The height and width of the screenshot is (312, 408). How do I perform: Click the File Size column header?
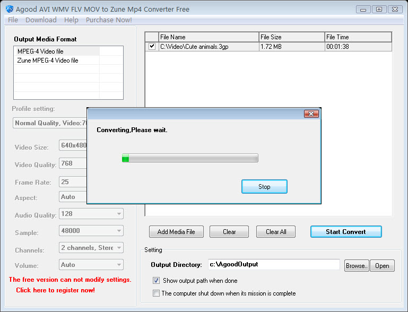coord(292,37)
